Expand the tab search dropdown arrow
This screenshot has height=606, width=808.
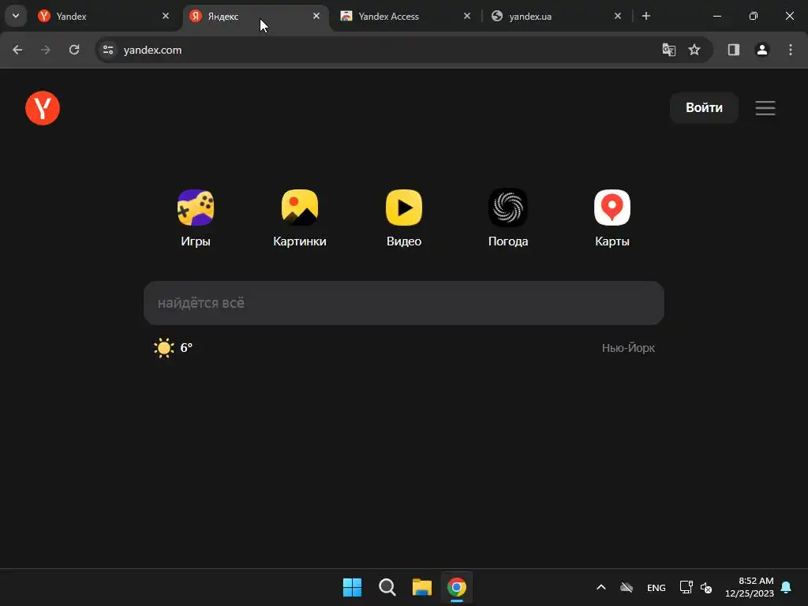coord(16,16)
